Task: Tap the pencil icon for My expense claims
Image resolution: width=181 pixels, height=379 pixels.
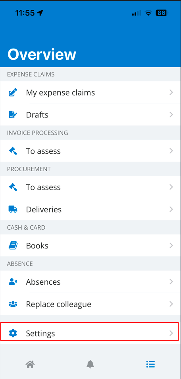Action: [13, 93]
